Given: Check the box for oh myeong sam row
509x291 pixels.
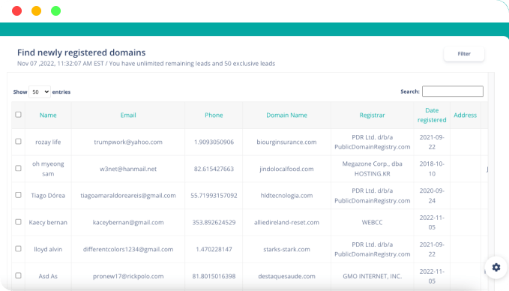Looking at the screenshot, I should pyautogui.click(x=18, y=168).
